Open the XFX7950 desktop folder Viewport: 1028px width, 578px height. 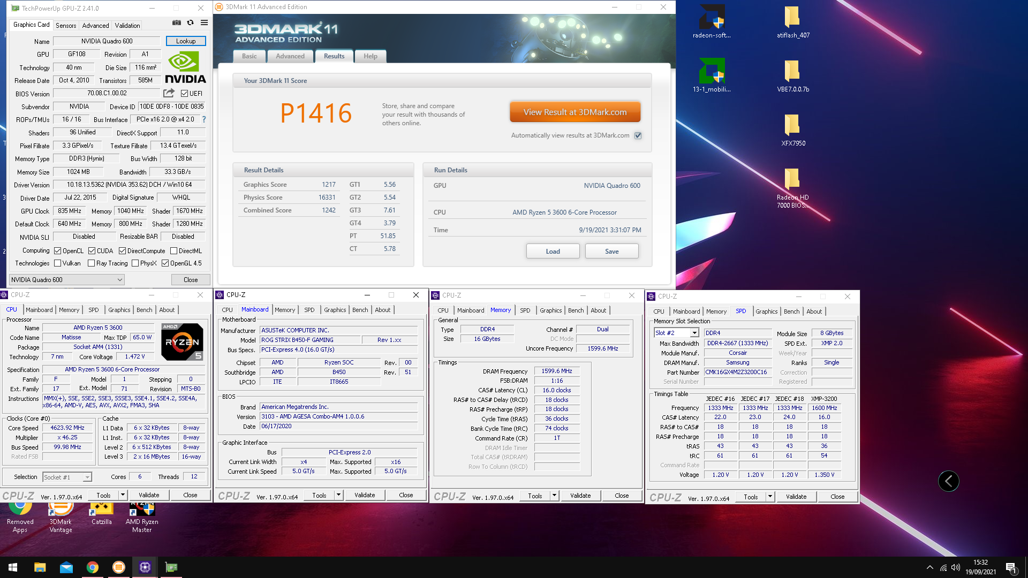pos(793,130)
